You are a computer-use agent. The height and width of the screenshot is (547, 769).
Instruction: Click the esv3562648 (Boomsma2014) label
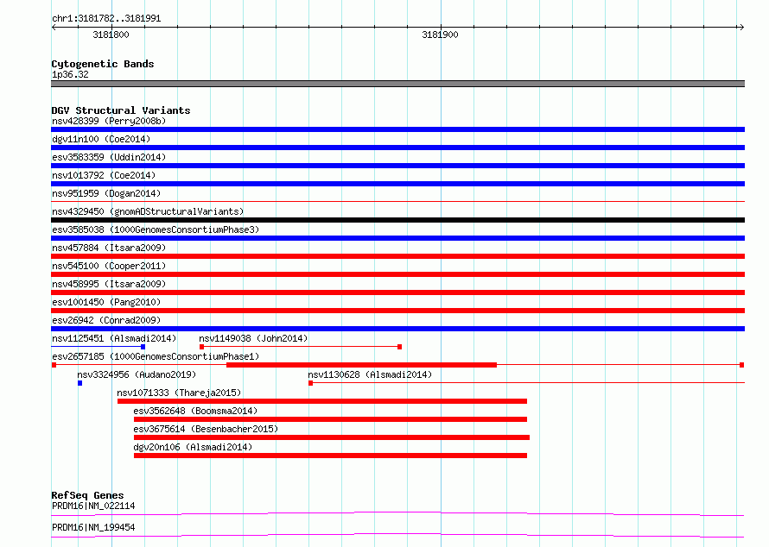pos(195,411)
